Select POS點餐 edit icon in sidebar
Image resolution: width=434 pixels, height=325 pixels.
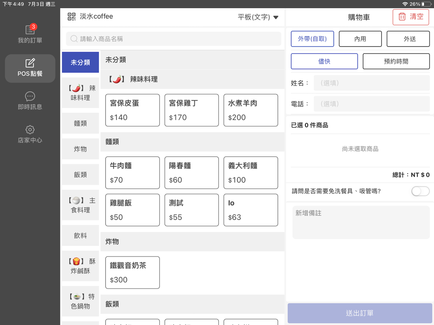coord(30,63)
